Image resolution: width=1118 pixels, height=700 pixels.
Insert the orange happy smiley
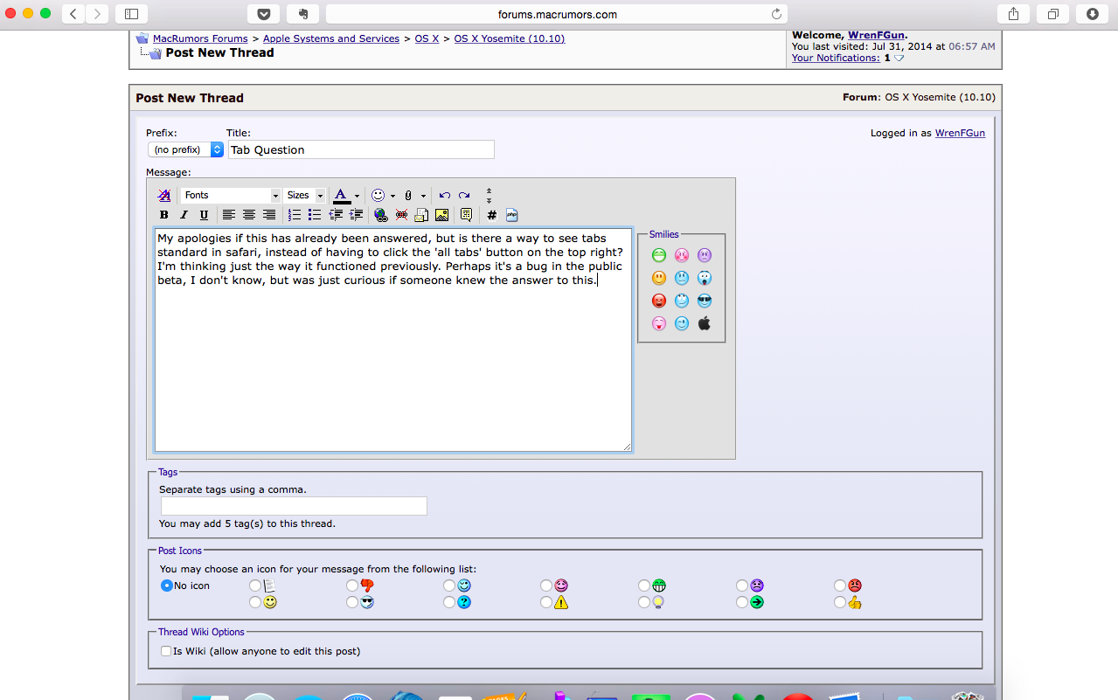[659, 278]
